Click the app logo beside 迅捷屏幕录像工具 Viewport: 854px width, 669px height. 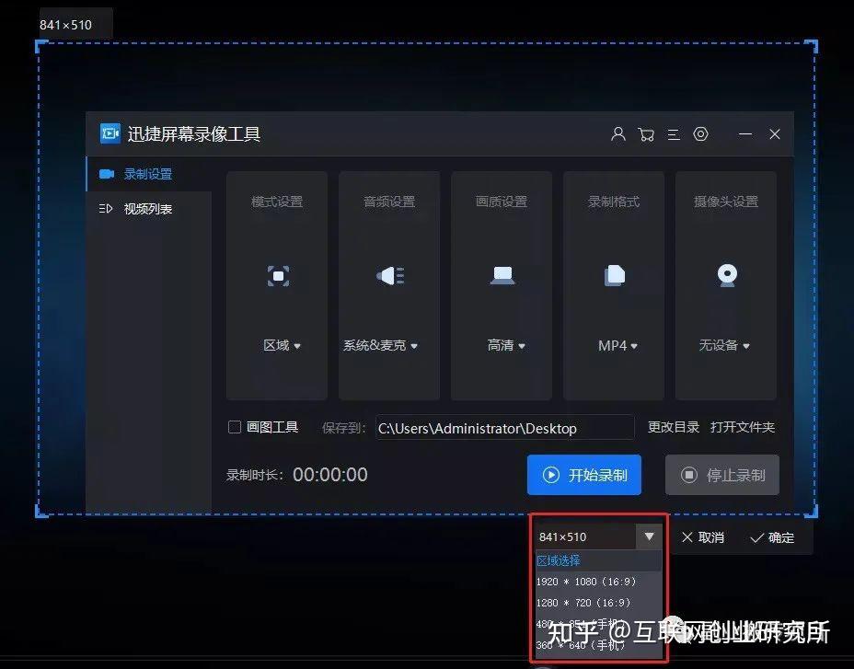pyautogui.click(x=110, y=133)
